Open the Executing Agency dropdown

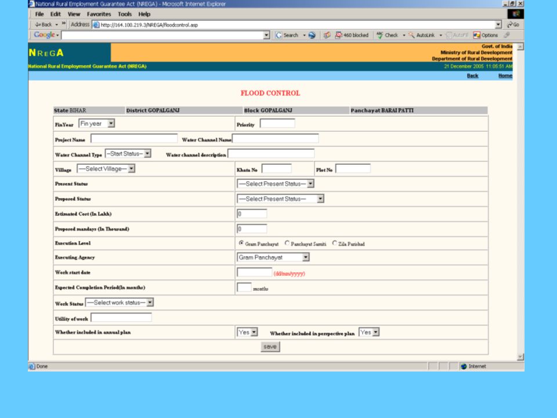[x=273, y=257]
